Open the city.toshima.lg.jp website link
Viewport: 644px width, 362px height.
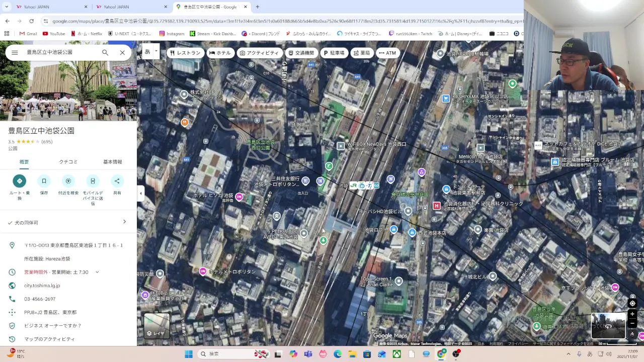click(42, 286)
